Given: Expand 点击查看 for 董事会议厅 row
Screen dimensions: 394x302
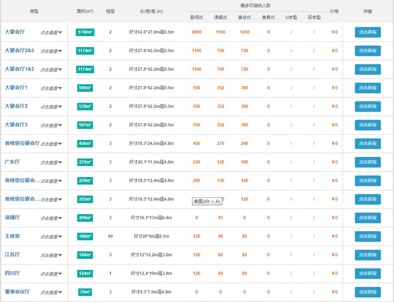Looking at the screenshot, I should click(51, 292).
